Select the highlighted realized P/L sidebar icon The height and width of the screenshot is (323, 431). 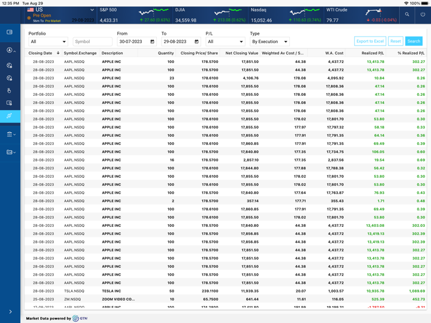click(10, 115)
